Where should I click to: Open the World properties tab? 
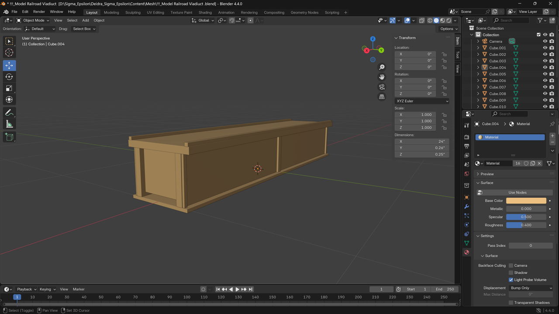coord(466,174)
